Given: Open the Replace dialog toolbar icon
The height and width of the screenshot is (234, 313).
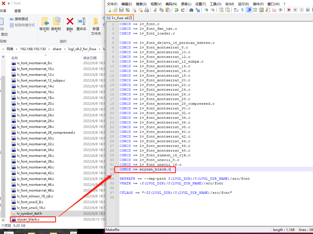Looking at the screenshot, I should (x=198, y=10).
